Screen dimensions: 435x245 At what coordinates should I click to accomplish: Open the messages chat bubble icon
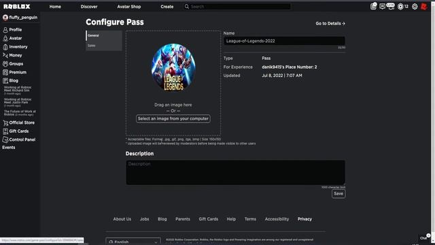click(x=382, y=6)
